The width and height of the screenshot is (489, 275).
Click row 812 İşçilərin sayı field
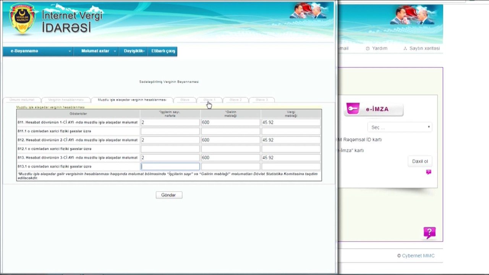coord(170,140)
